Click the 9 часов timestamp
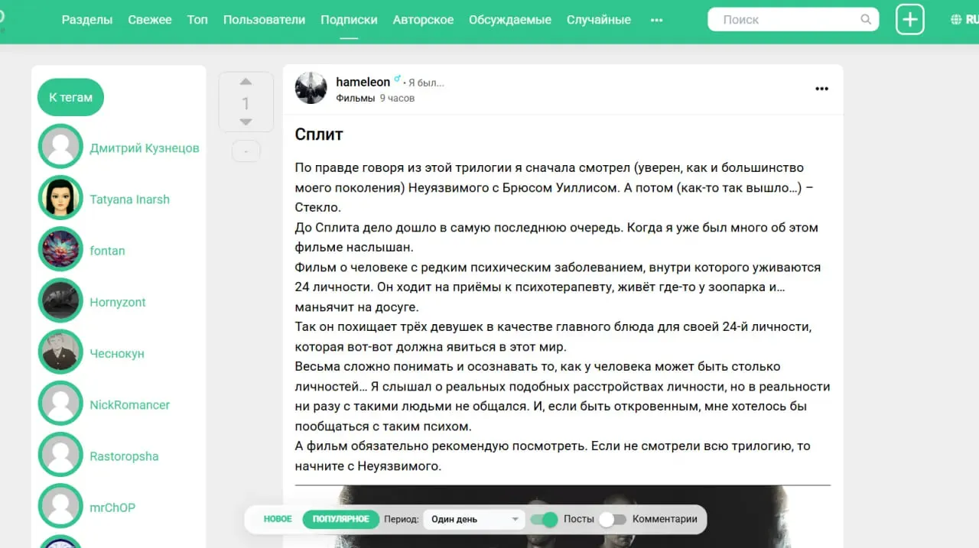Viewport: 979px width, 548px height. (397, 98)
